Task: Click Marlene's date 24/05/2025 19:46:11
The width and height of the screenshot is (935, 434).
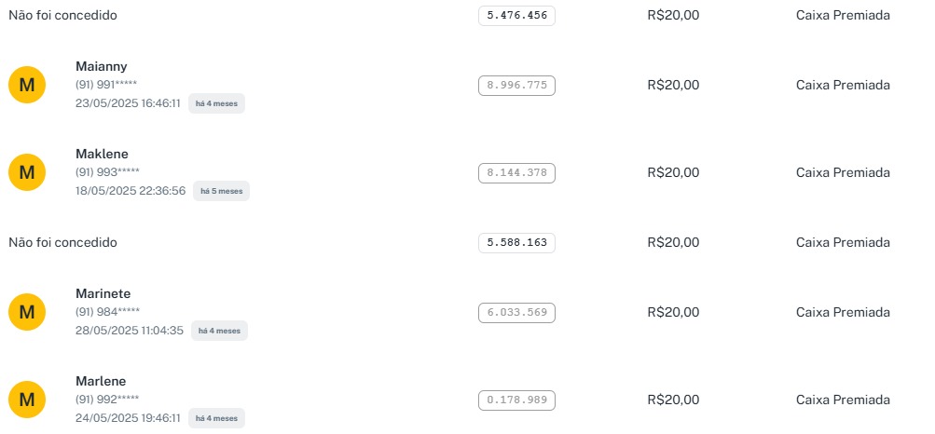Action: [128, 418]
